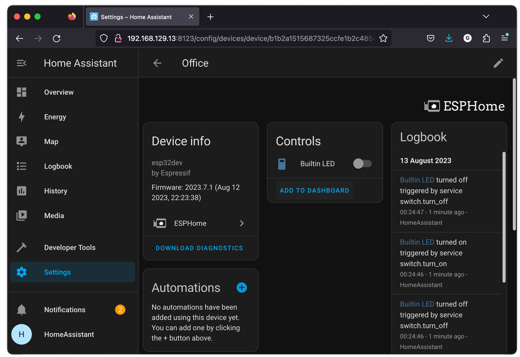Click the Download Diagnostics button
The image size is (520, 357).
coord(199,248)
